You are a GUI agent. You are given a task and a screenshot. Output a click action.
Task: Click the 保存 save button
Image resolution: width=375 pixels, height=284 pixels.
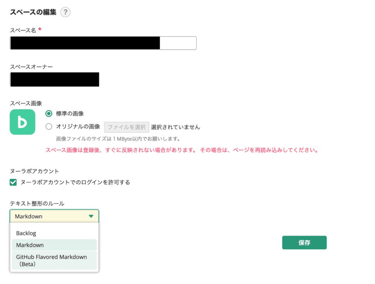[x=304, y=242]
